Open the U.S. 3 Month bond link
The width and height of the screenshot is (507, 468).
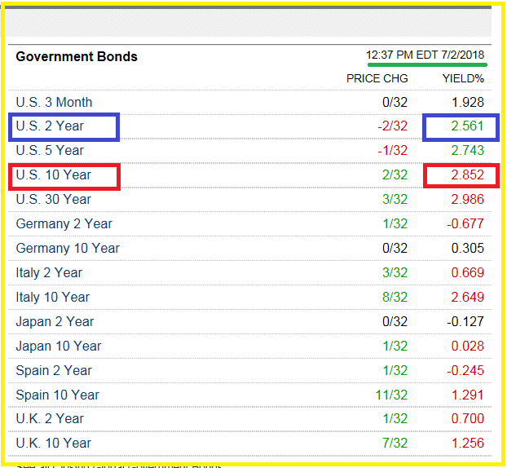click(54, 103)
